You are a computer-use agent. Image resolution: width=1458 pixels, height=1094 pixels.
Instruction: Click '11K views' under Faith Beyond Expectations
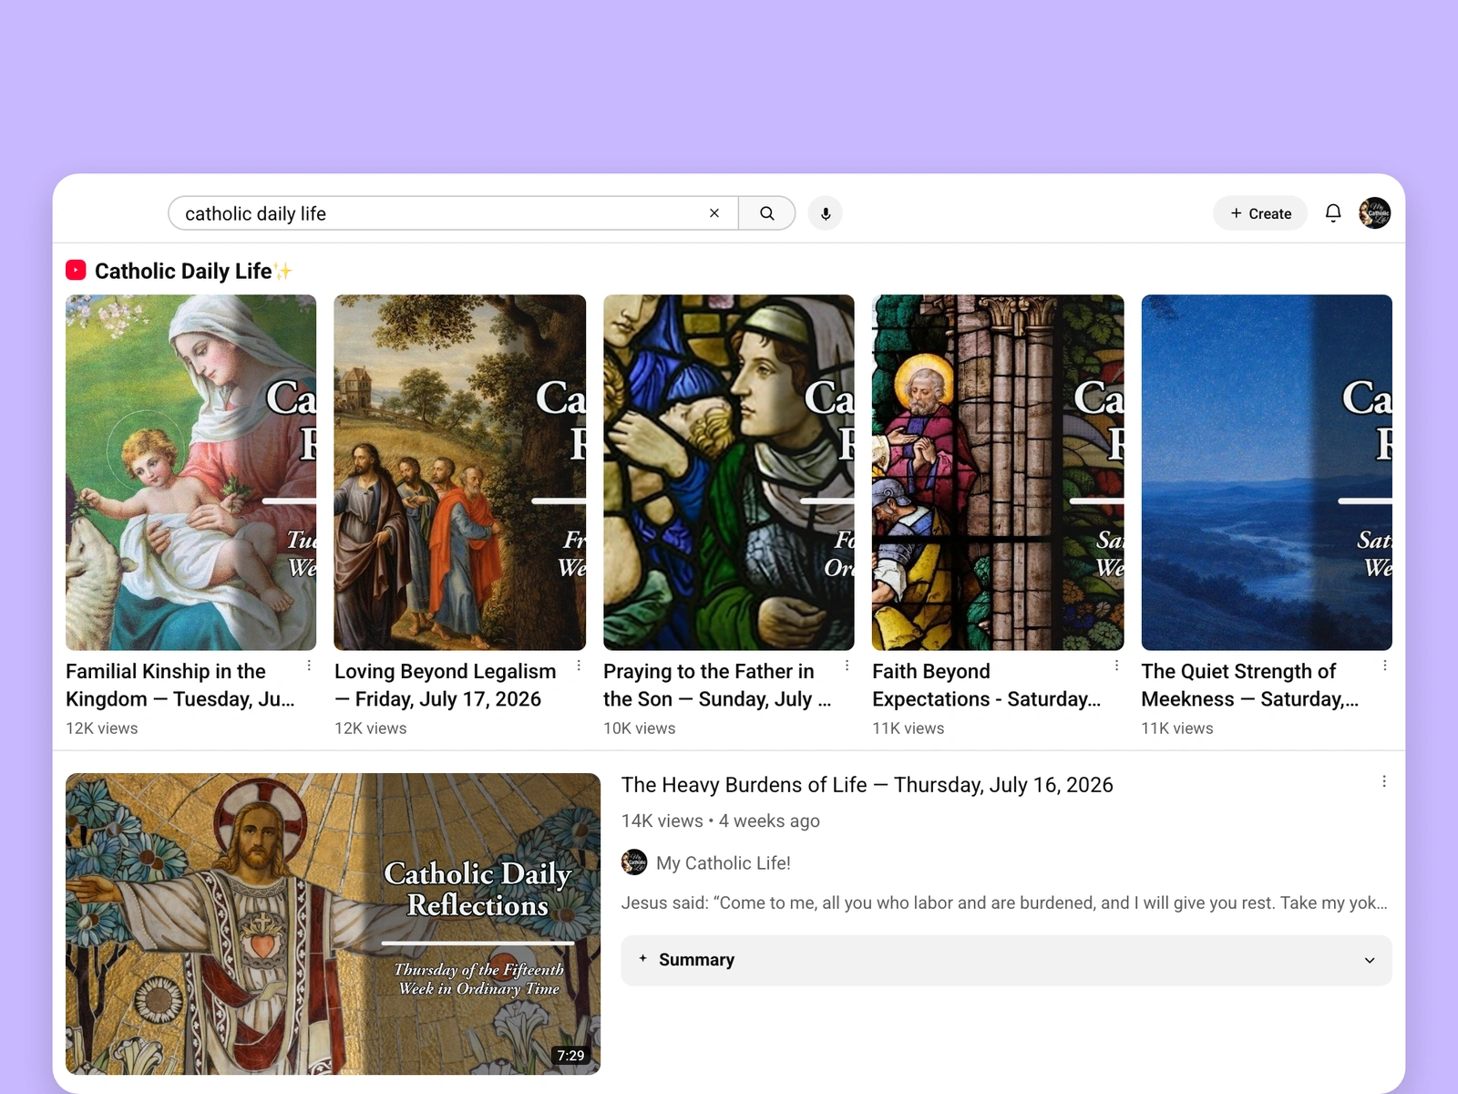[909, 728]
